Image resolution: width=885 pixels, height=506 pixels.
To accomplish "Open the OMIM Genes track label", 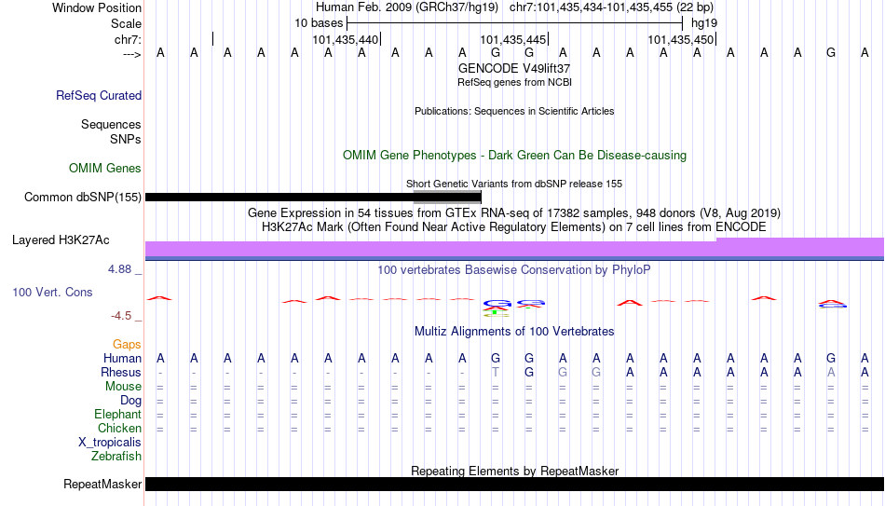I will pos(104,169).
